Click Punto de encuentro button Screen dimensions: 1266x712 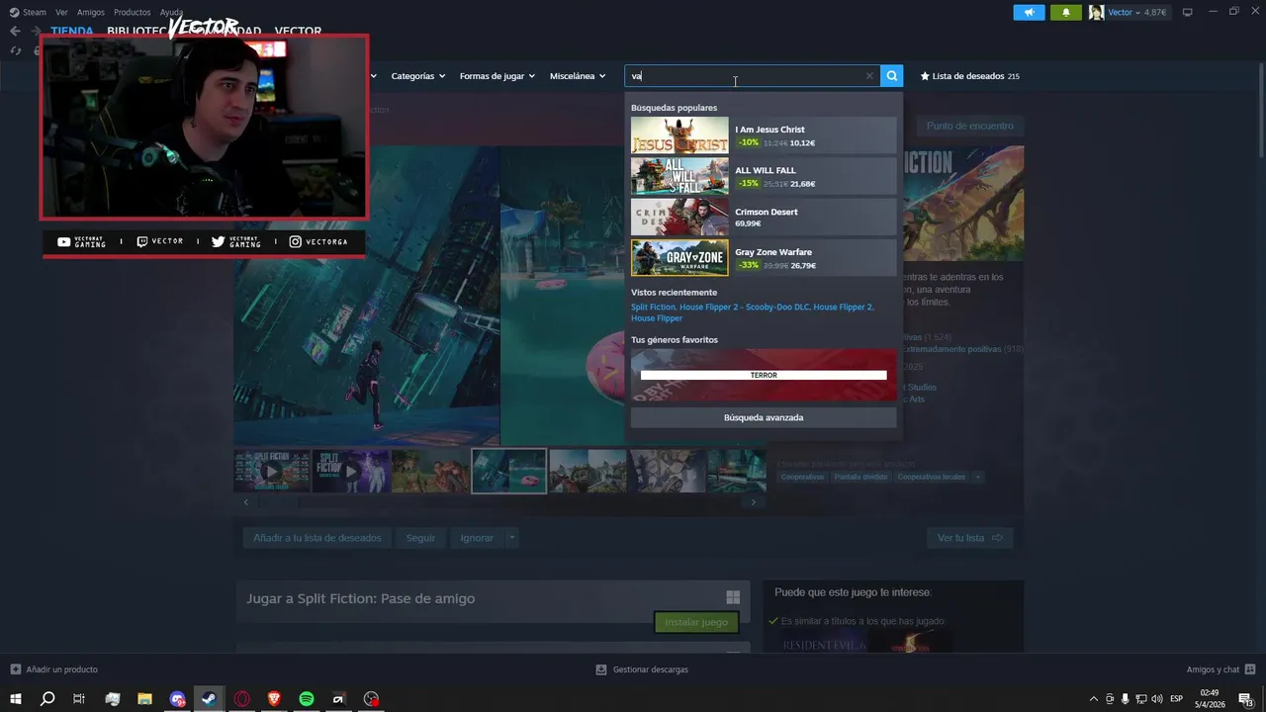pos(969,126)
